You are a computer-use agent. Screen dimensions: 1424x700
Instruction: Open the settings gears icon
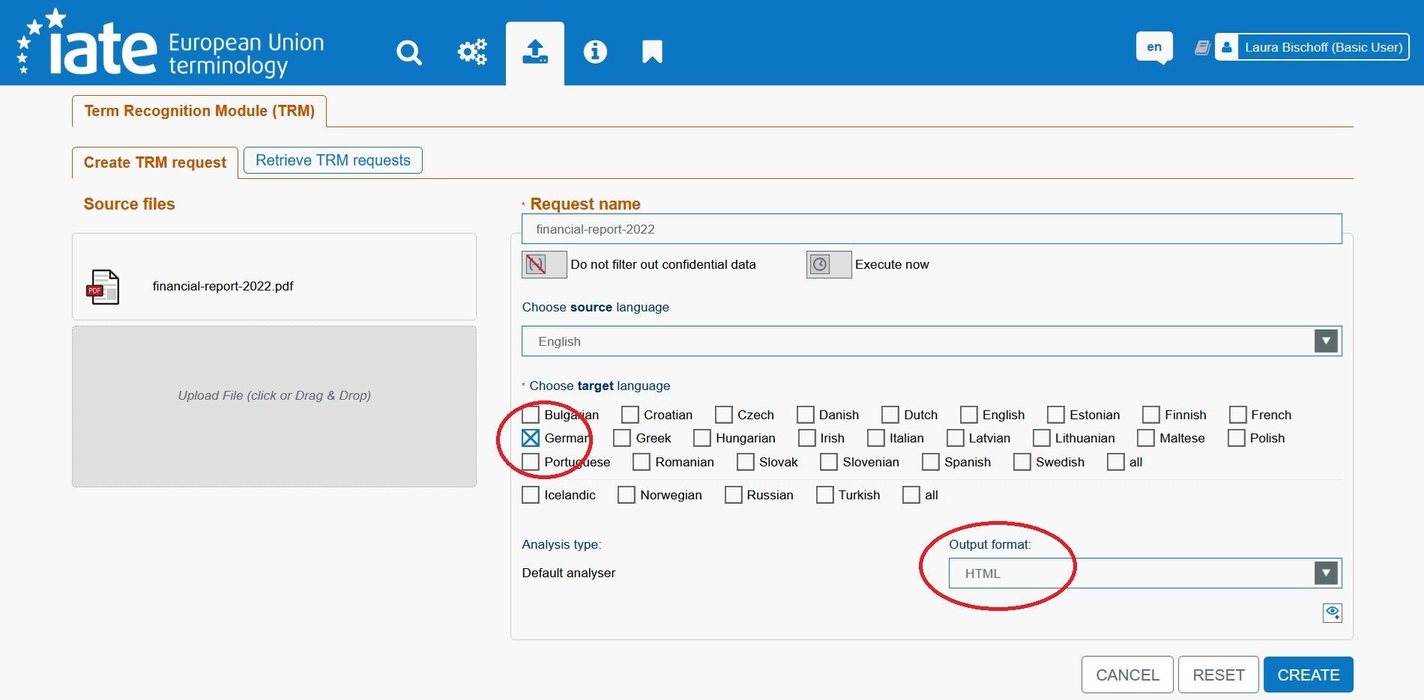472,52
